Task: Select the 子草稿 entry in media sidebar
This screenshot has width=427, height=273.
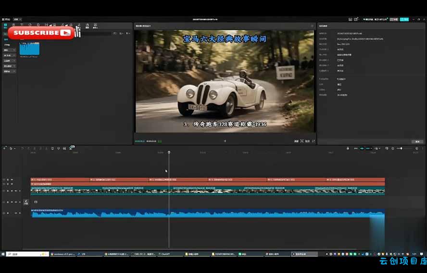Action: click(x=7, y=45)
